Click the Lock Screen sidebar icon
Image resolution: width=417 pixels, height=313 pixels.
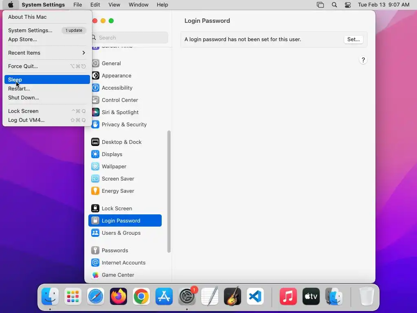(x=95, y=209)
